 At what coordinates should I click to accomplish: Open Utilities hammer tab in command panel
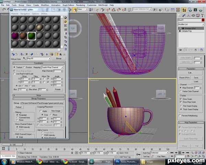tap(202, 16)
